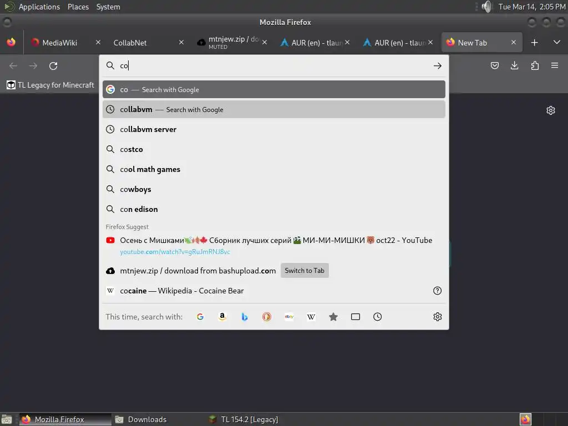The height and width of the screenshot is (426, 568).
Task: Personalize New Tab gear icon
Action: click(x=551, y=110)
